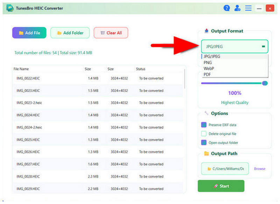Viewport: 280px width, 204px height.
Task: Click the quality slider handle
Action: point(265,83)
